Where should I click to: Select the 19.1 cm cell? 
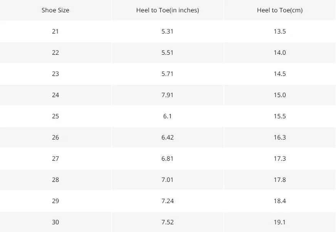pos(280,222)
